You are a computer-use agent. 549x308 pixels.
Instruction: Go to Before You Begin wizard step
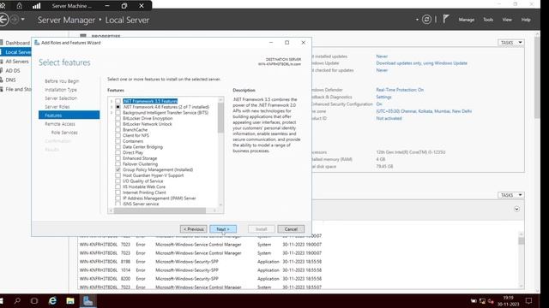(x=62, y=81)
